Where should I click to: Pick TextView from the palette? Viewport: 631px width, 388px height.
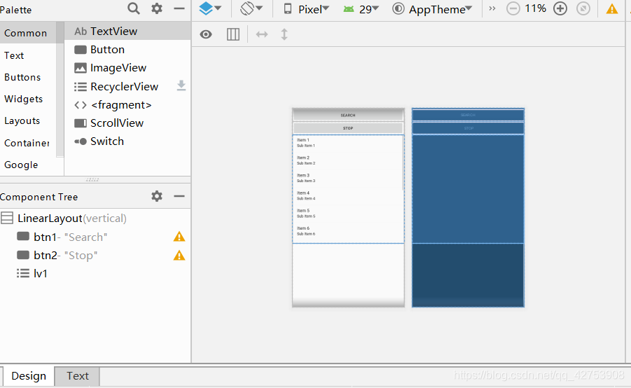click(127, 31)
